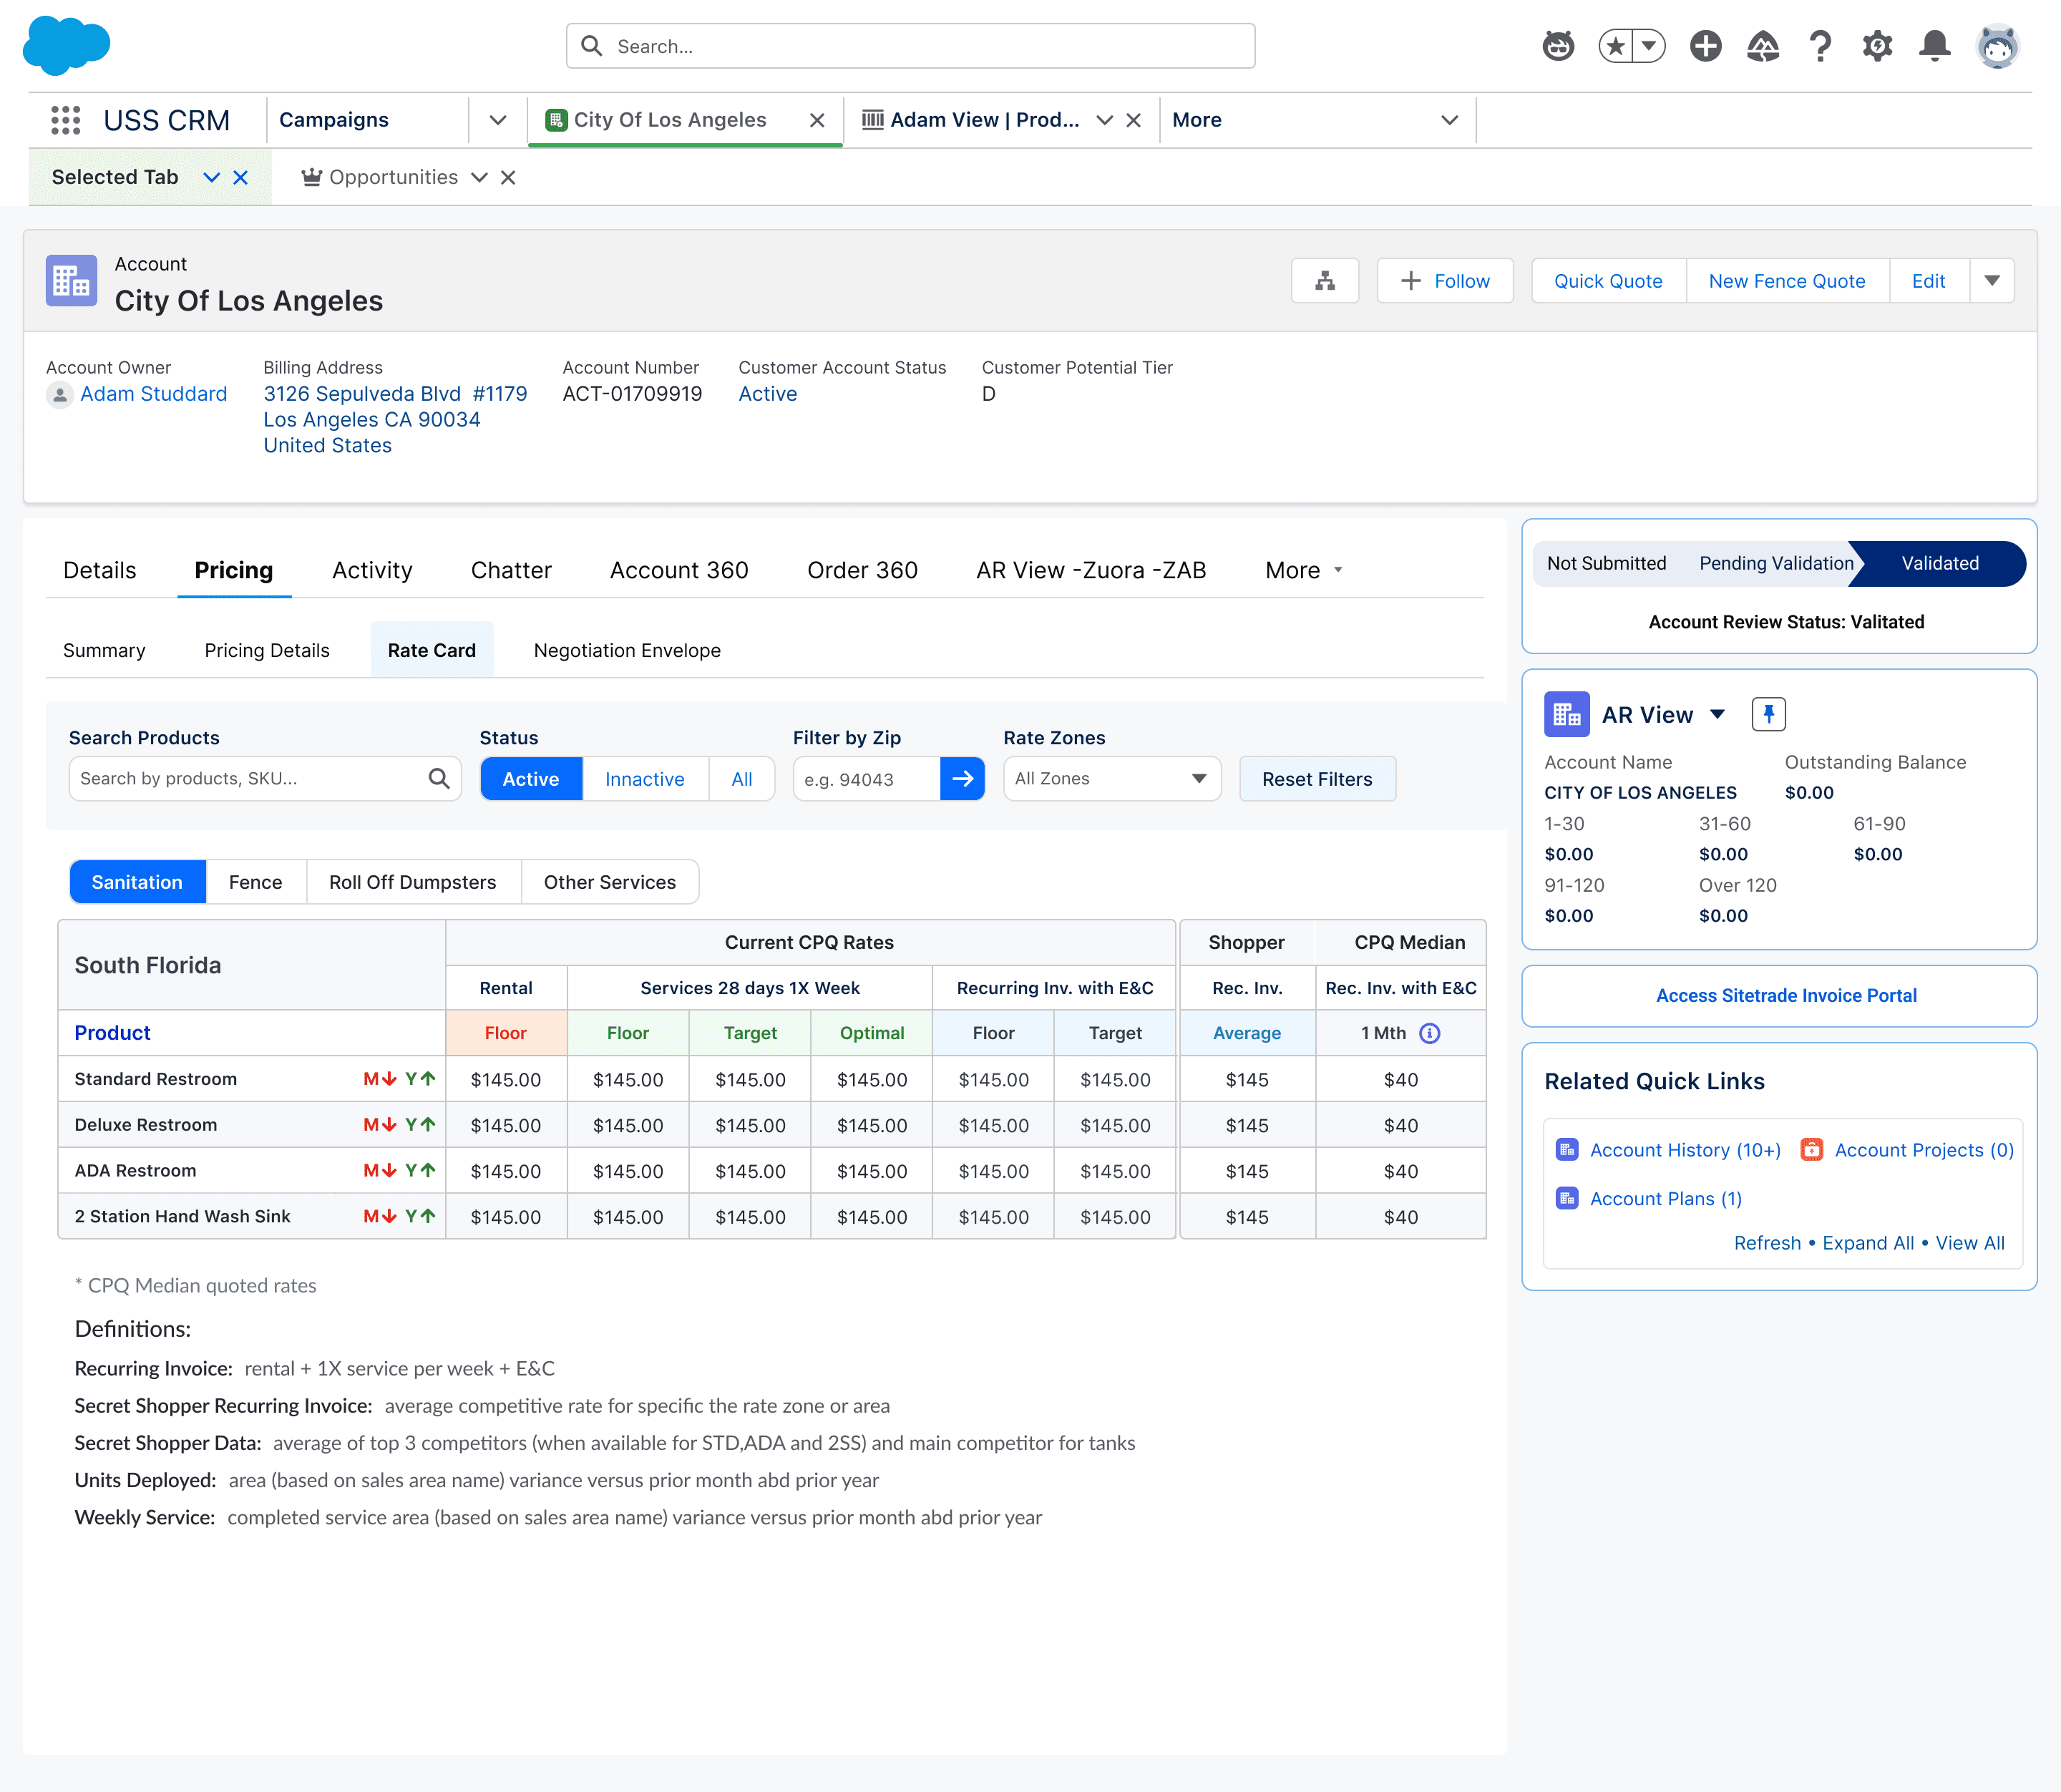Switch Status filter to Inactive
2061x1792 pixels.
tap(644, 779)
